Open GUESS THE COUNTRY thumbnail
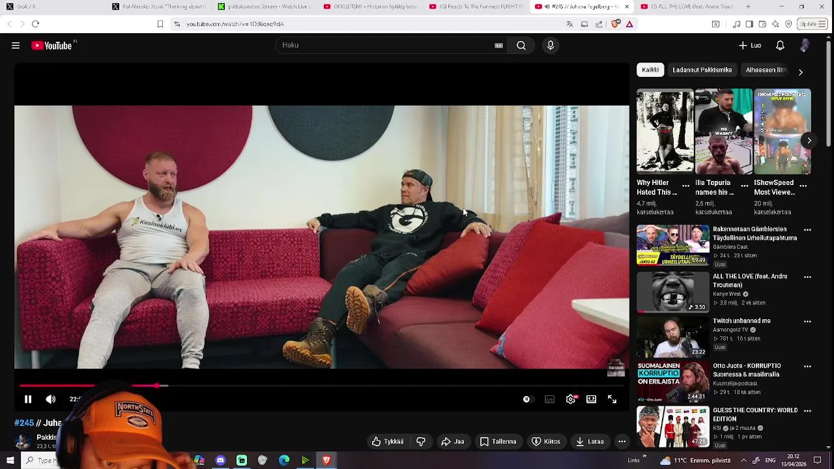 672,427
